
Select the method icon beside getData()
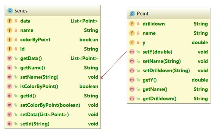pos(10,58)
